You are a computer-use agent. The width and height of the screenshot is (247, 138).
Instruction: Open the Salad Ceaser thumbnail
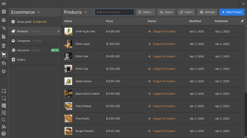point(68,81)
